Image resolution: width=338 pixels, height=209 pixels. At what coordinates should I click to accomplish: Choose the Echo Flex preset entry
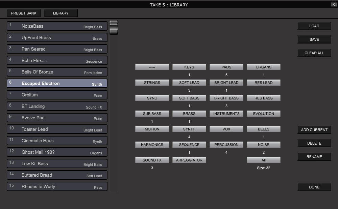click(x=57, y=60)
